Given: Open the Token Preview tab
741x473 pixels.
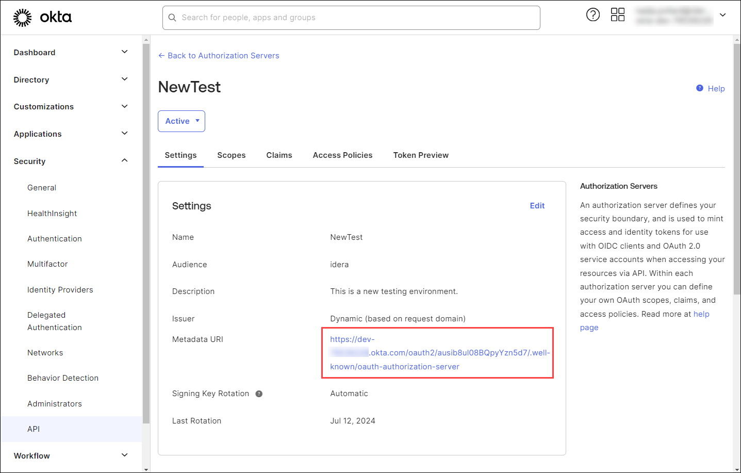Looking at the screenshot, I should [421, 155].
